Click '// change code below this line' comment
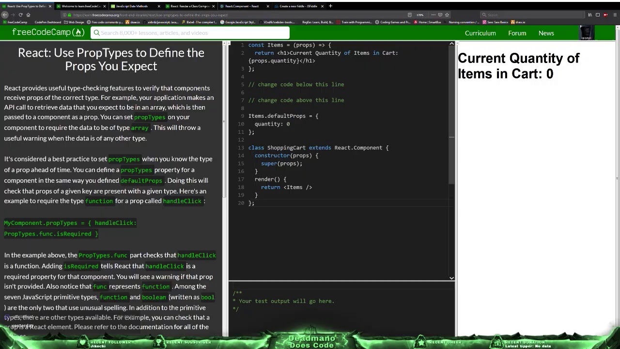The height and width of the screenshot is (349, 620). [296, 84]
